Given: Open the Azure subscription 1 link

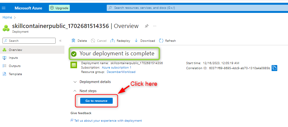Looking at the screenshot, I should pyautogui.click(x=117, y=67).
